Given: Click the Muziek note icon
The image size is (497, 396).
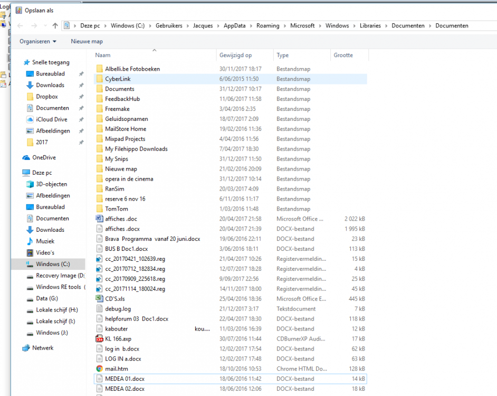Looking at the screenshot, I should coord(30,241).
